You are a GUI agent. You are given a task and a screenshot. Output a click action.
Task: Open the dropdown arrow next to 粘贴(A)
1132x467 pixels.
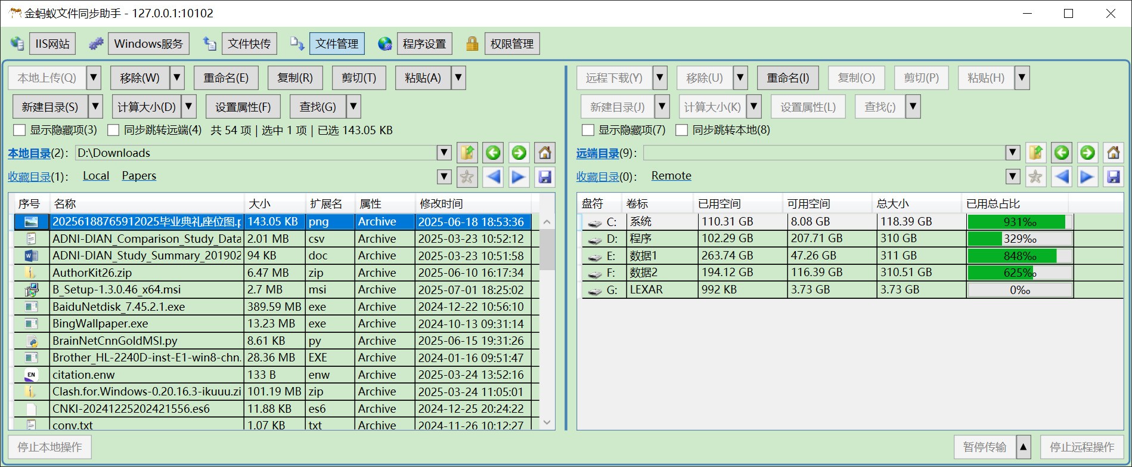point(458,78)
